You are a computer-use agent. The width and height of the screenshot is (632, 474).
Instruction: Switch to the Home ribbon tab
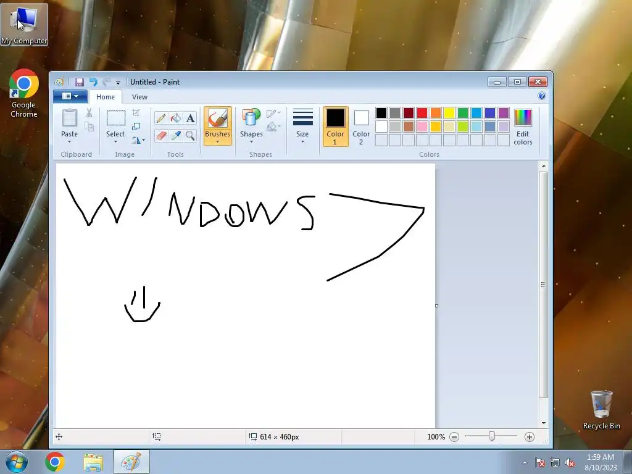pos(106,97)
